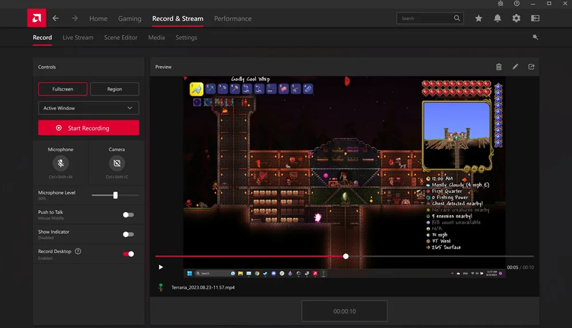
Task: Select the Record sub-tab
Action: pyautogui.click(x=42, y=38)
